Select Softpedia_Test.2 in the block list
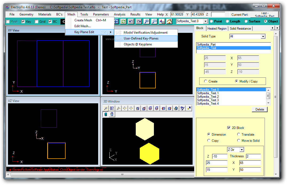 point(231,97)
